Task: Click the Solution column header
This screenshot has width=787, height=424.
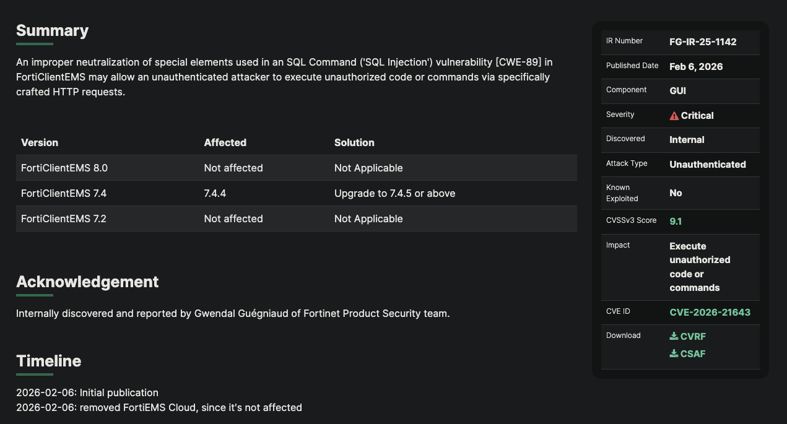Action: click(x=354, y=142)
